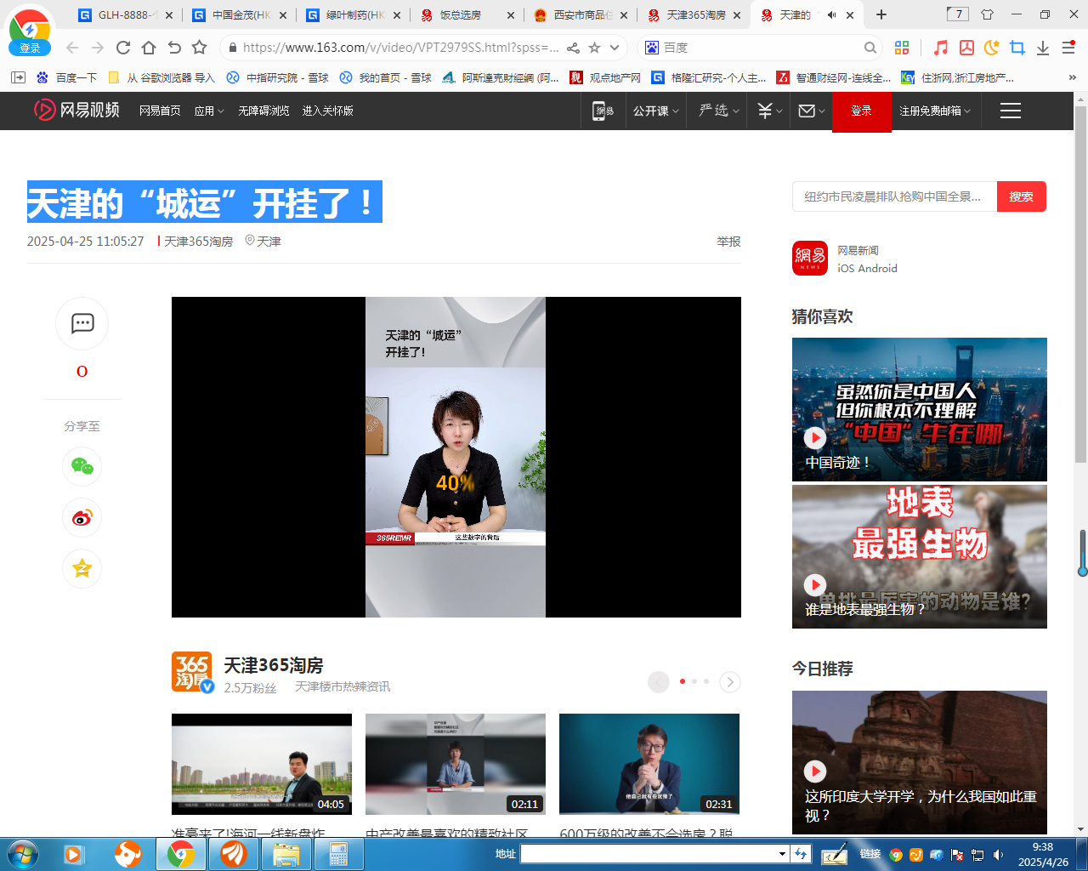Click the video player of the woman presenter
The image size is (1088, 871).
click(x=456, y=457)
